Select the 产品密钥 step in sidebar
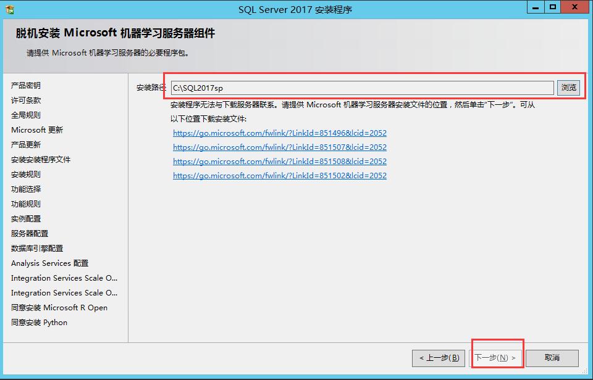 26,85
